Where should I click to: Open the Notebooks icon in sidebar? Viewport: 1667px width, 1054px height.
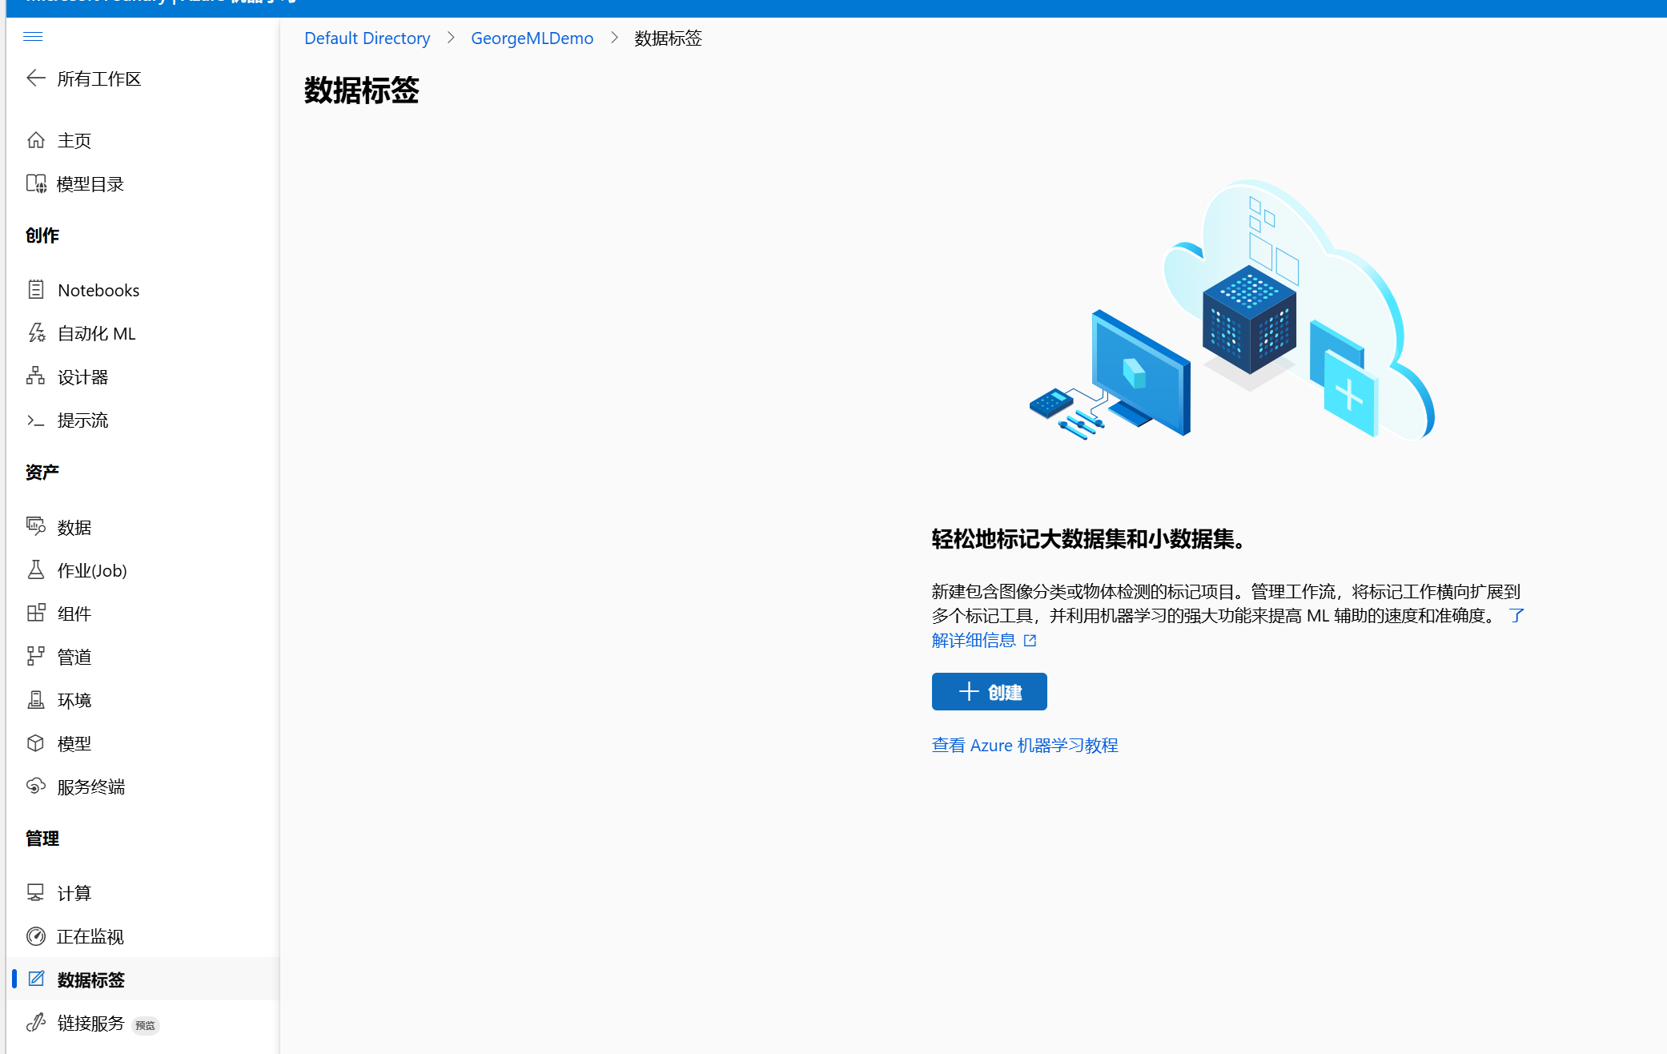35,289
